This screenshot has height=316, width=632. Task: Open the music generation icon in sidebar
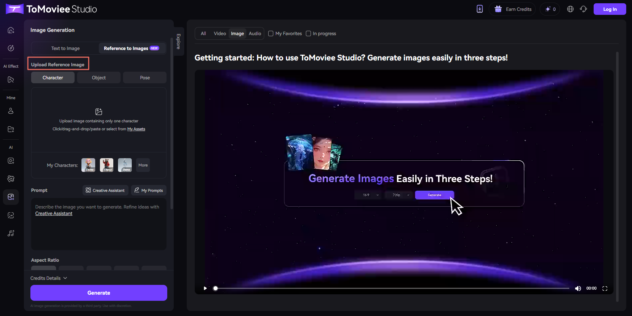(x=11, y=233)
